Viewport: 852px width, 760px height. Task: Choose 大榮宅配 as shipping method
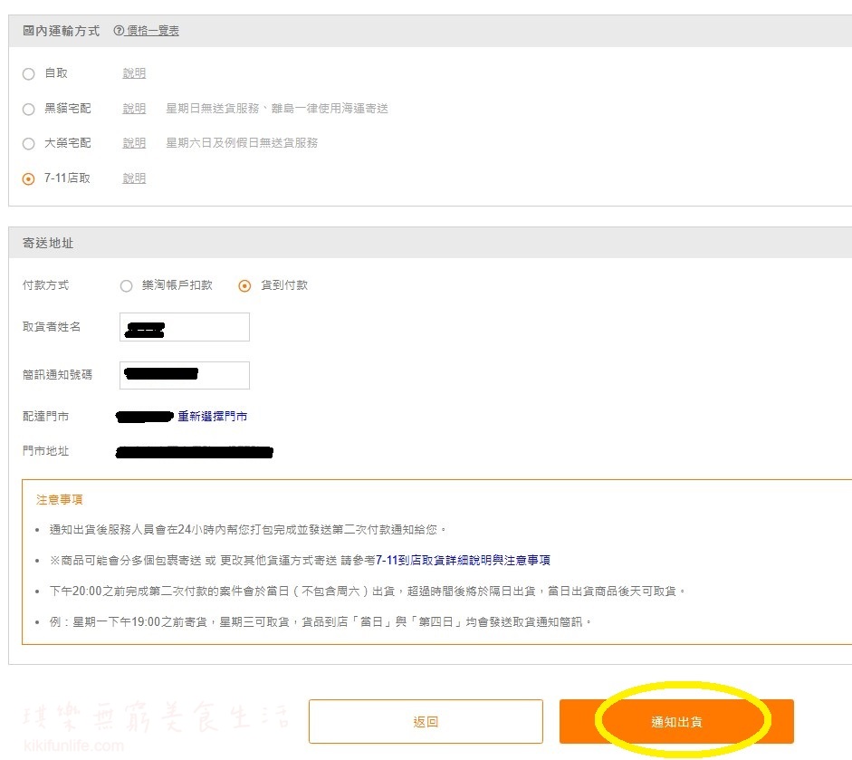point(28,143)
